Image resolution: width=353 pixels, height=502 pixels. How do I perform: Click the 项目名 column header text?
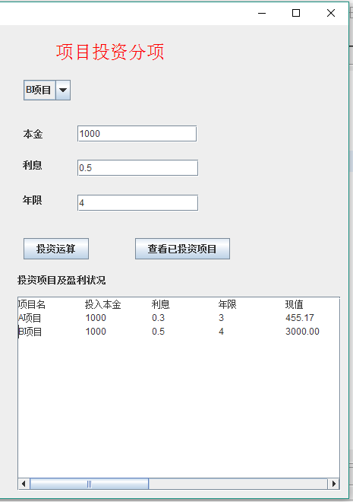32,304
